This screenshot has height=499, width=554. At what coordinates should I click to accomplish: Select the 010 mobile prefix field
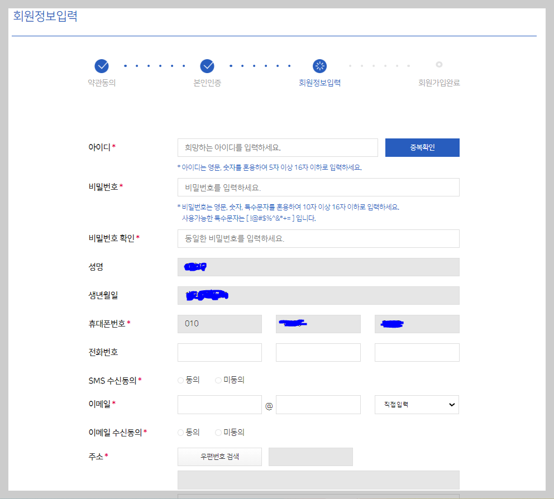pos(219,324)
